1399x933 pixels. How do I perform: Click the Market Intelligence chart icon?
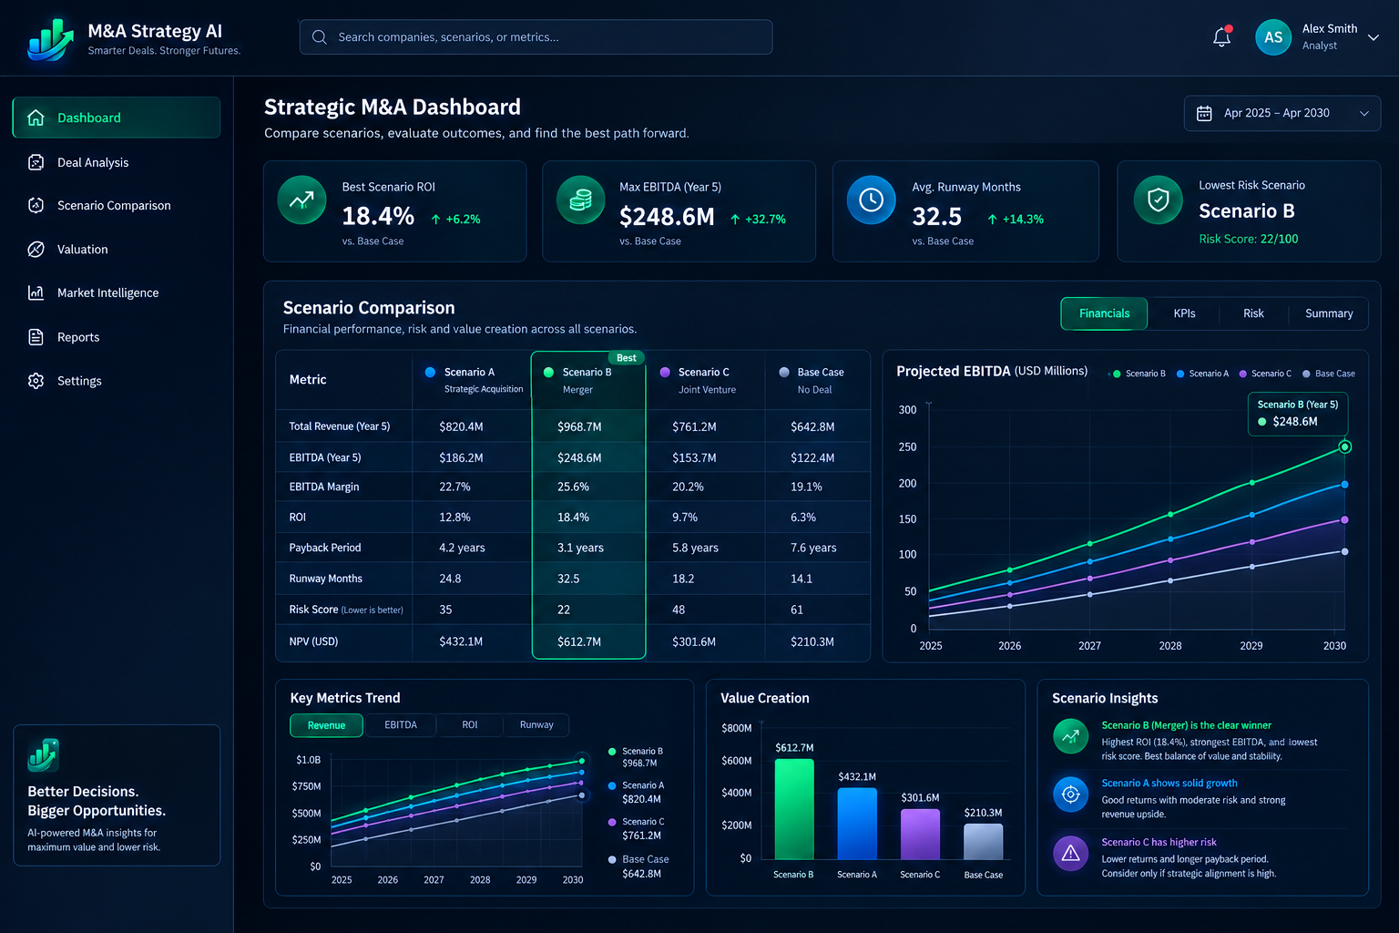click(36, 292)
